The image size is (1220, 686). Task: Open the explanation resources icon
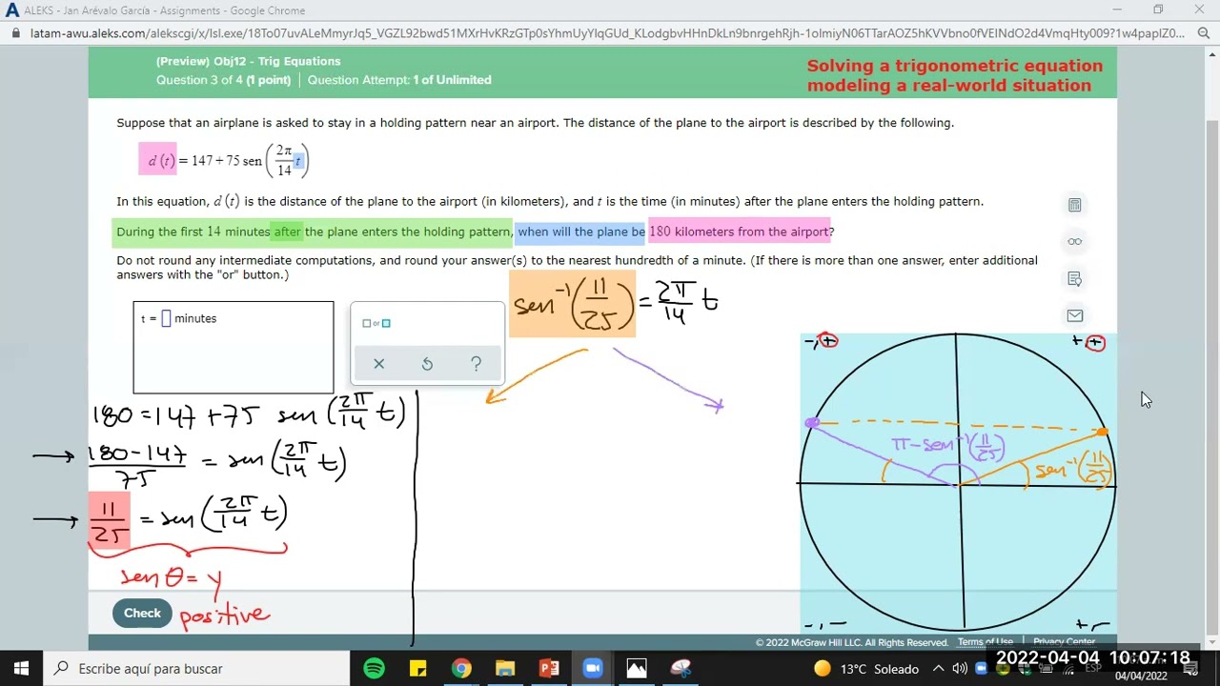(1074, 278)
